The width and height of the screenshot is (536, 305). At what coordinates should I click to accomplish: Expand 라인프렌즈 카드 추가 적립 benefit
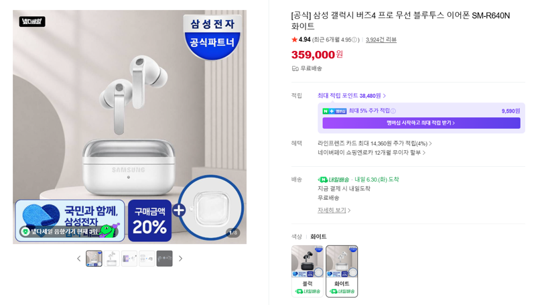pyautogui.click(x=375, y=143)
